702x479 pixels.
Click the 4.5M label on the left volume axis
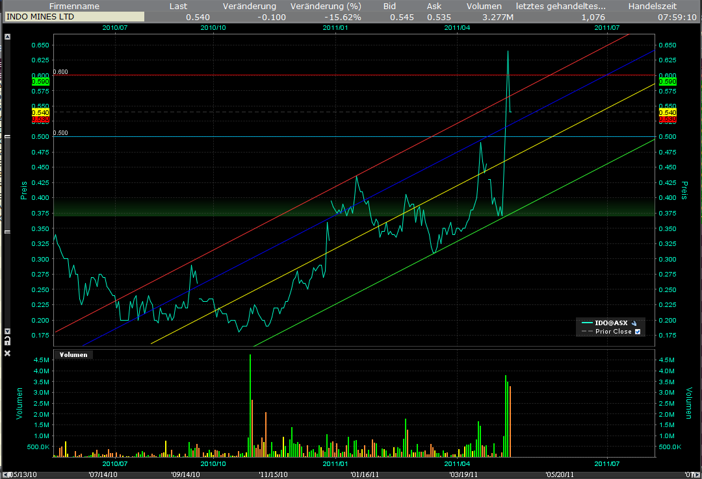coord(41,360)
